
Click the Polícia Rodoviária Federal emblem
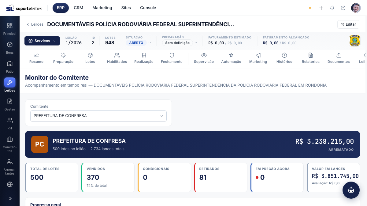pos(355,41)
